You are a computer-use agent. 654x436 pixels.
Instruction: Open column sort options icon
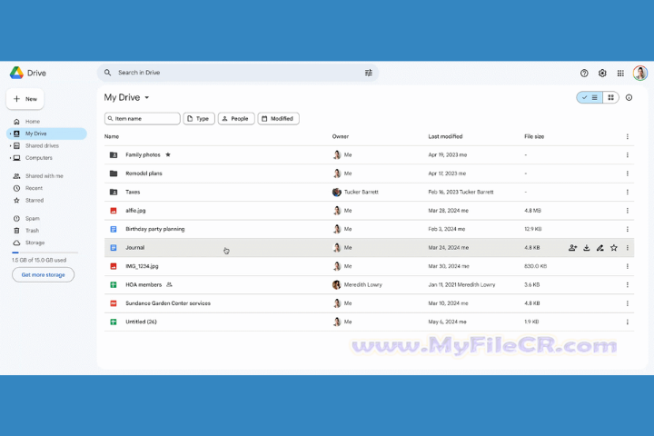[x=628, y=136]
